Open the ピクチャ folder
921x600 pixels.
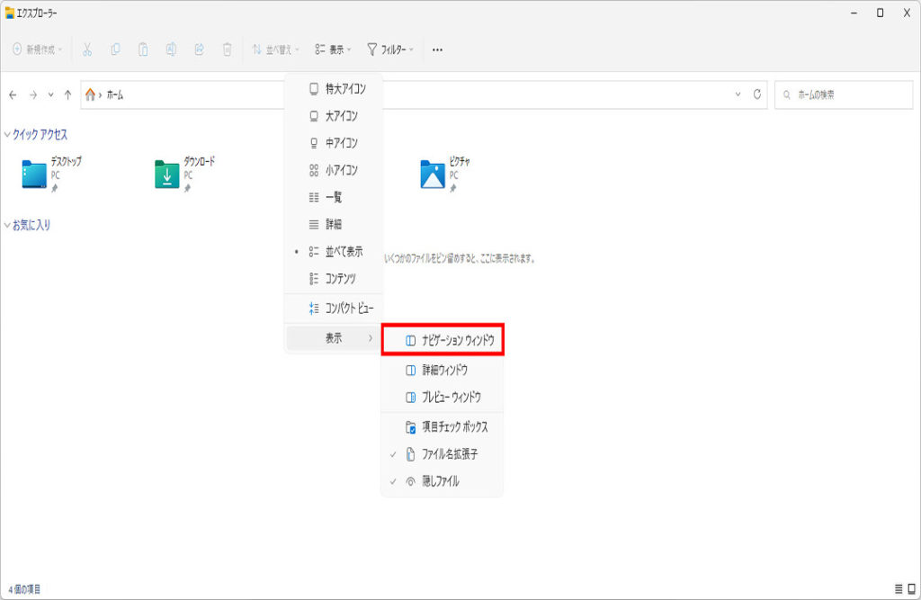tap(433, 174)
